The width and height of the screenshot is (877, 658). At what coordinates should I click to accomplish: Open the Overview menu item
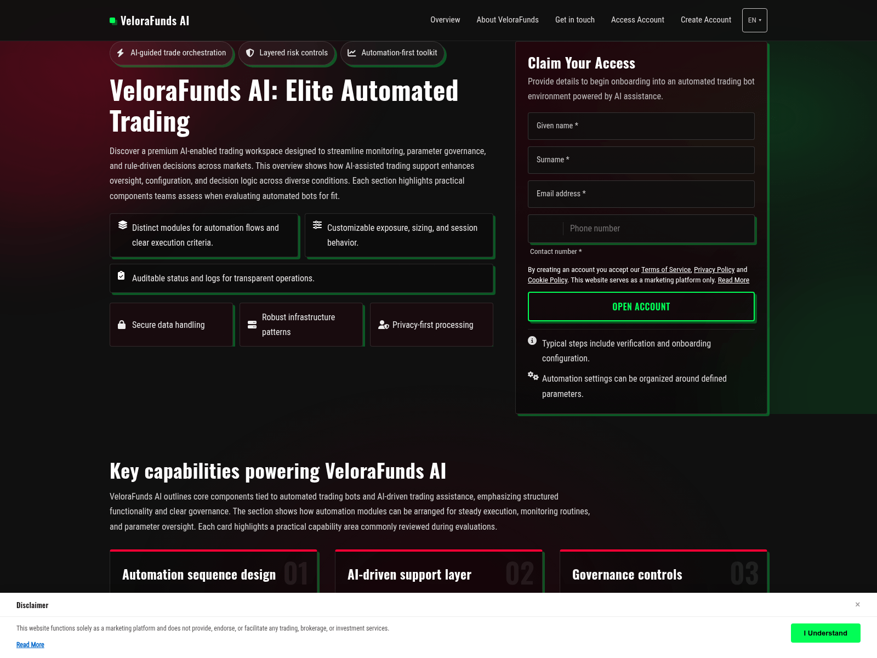(x=445, y=20)
